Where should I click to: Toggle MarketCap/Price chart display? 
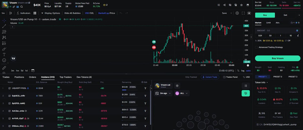point(107,13)
